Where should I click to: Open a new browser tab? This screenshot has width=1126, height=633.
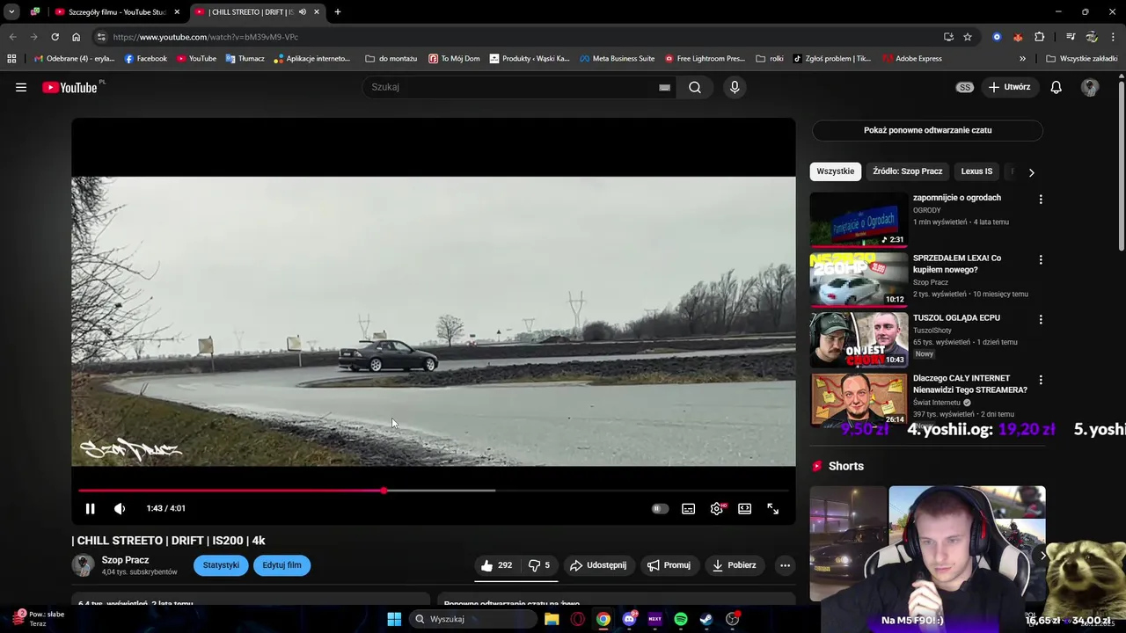[x=338, y=12]
